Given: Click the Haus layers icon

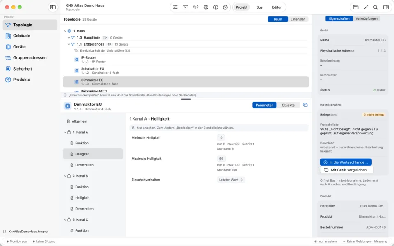Looking at the screenshot, I should pyautogui.click(x=69, y=31).
